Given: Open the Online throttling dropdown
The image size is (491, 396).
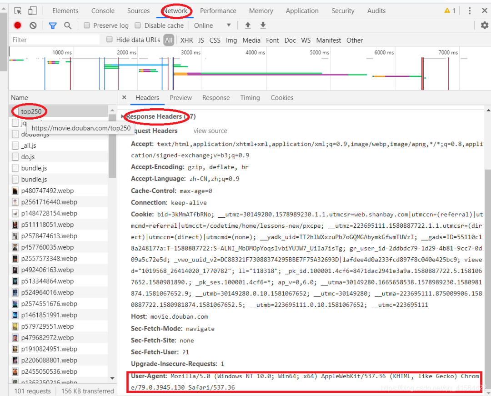Looking at the screenshot, I should [212, 25].
